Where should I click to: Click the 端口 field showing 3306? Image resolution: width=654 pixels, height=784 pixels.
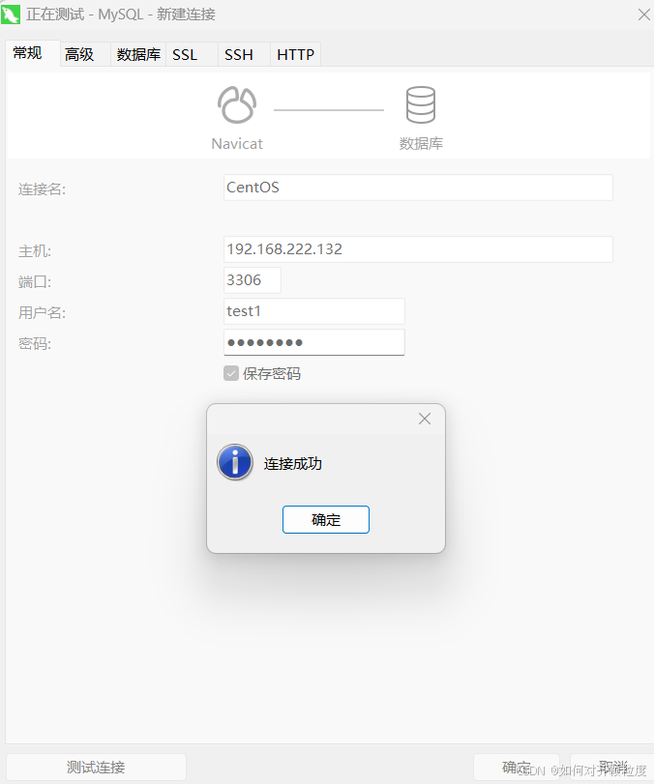click(x=253, y=280)
